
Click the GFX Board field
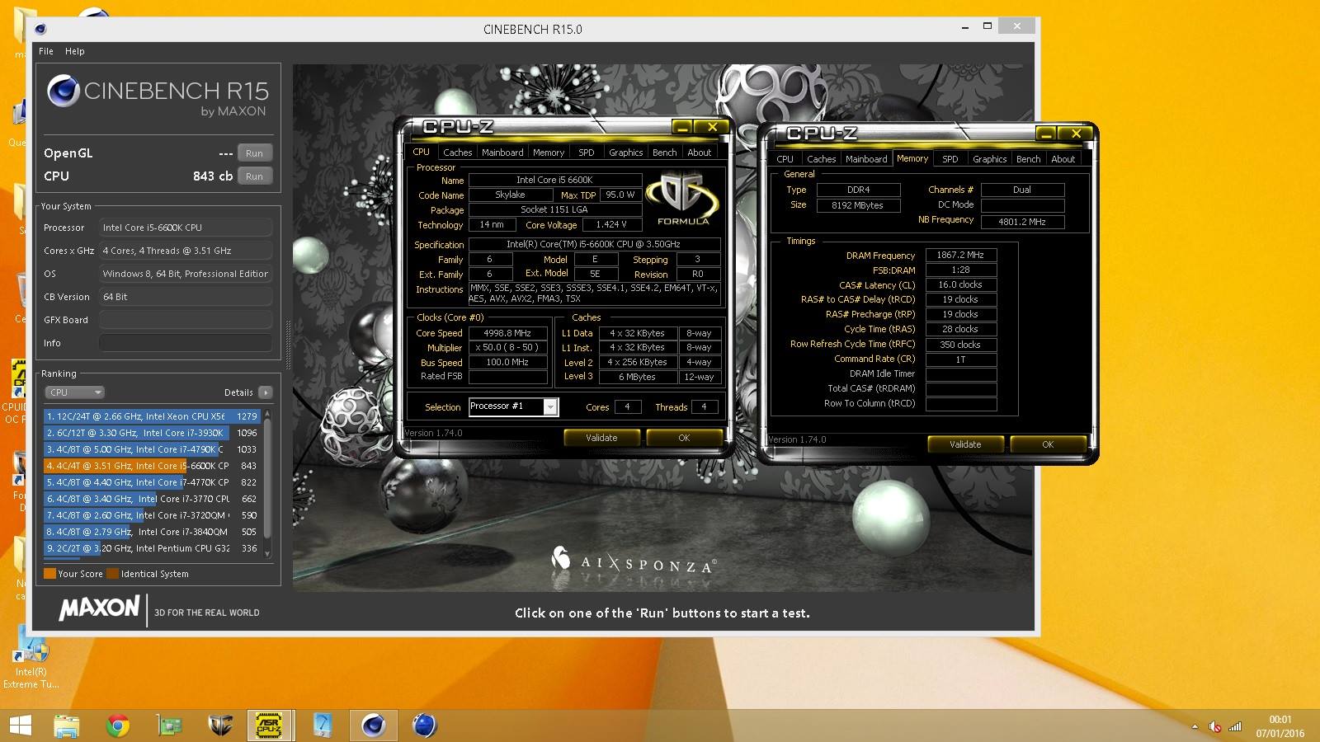[x=186, y=320]
